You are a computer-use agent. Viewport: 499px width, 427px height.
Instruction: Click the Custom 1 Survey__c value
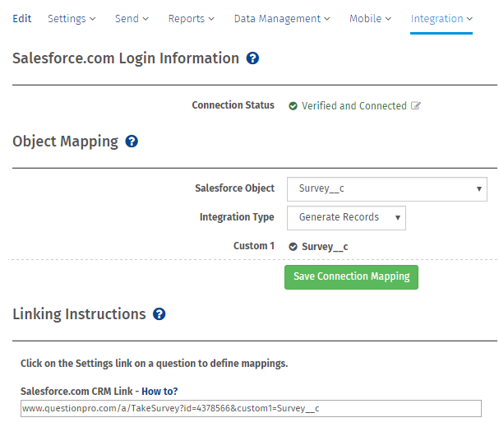tap(325, 247)
